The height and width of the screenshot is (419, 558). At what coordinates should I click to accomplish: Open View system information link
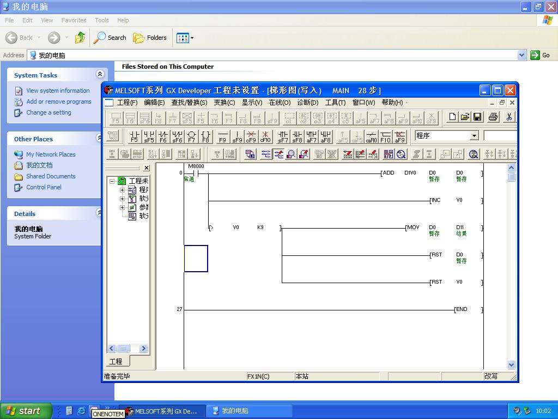point(58,91)
